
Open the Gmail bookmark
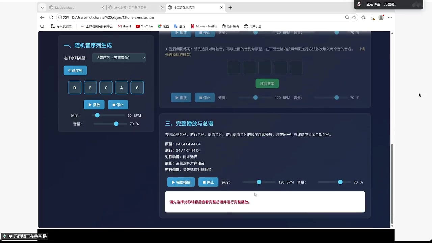124,26
